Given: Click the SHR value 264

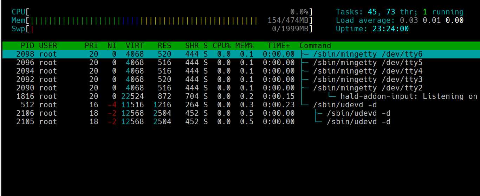Looking at the screenshot, I should coord(192,105).
